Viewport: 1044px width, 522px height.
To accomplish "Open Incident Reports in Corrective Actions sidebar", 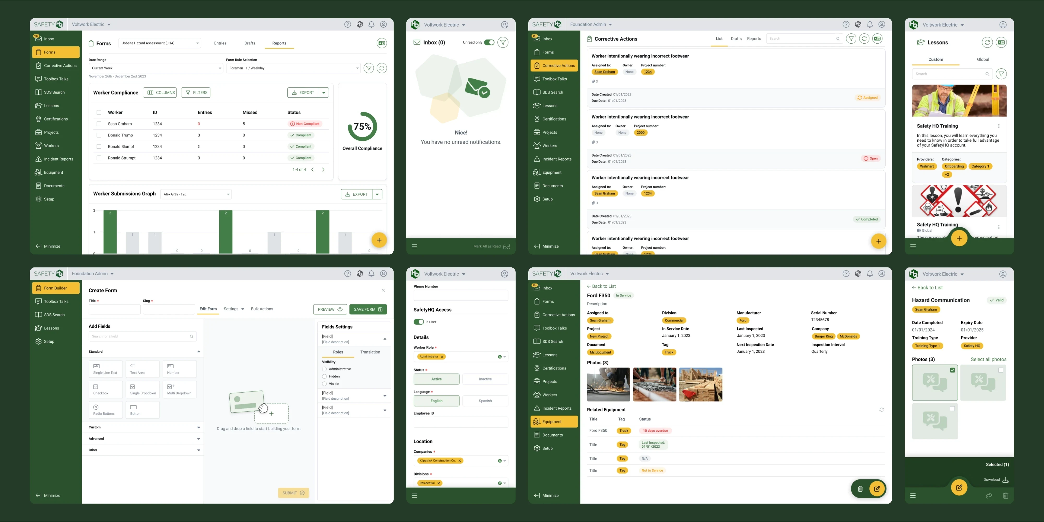I will tap(556, 159).
